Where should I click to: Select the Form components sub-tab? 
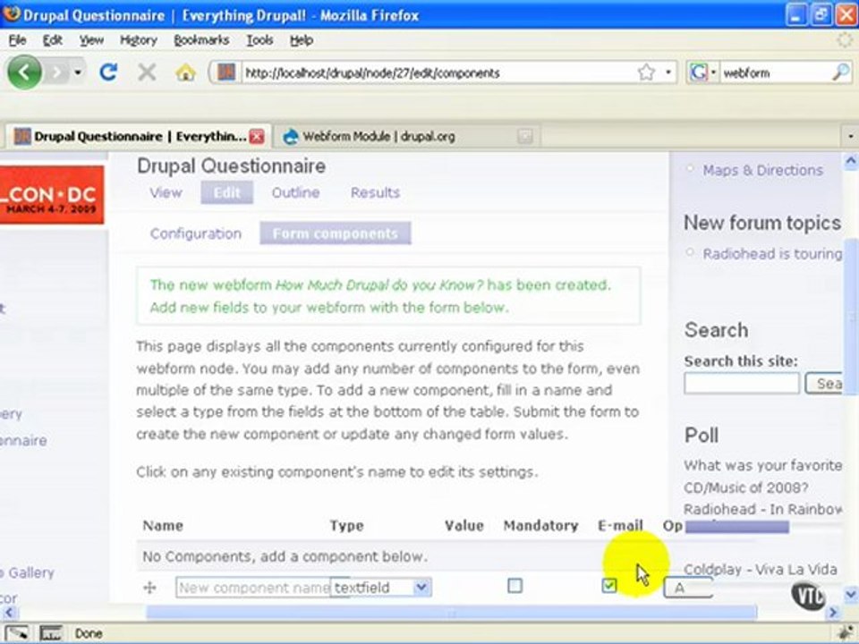(x=336, y=233)
